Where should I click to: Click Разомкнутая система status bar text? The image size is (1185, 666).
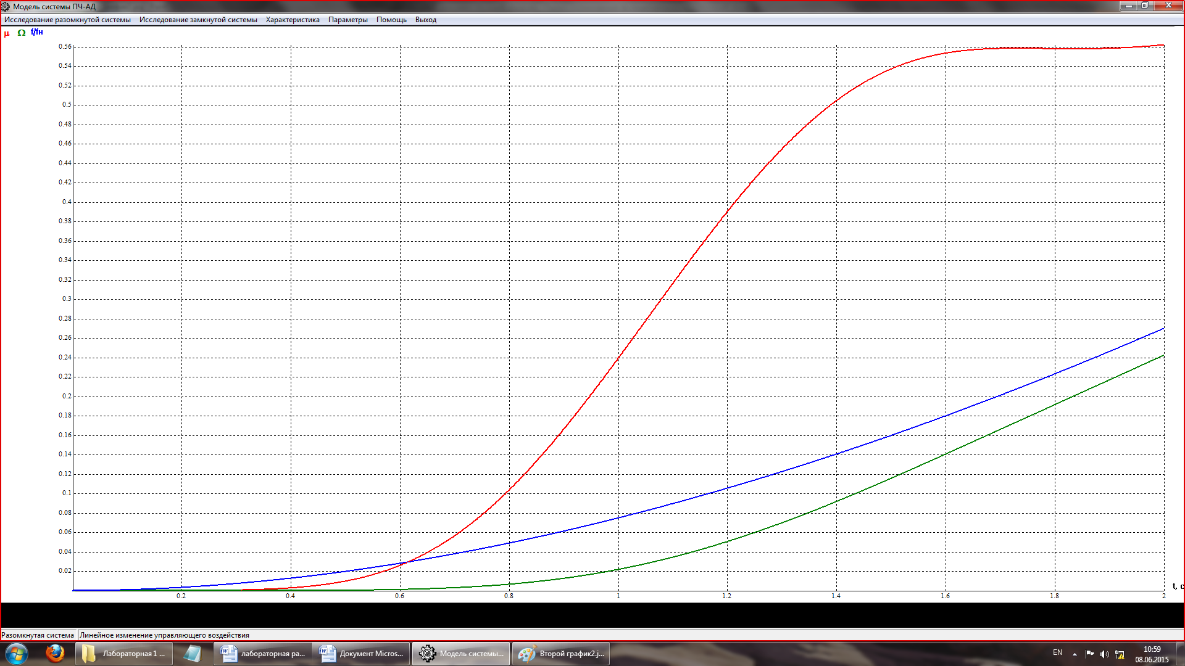tap(38, 635)
